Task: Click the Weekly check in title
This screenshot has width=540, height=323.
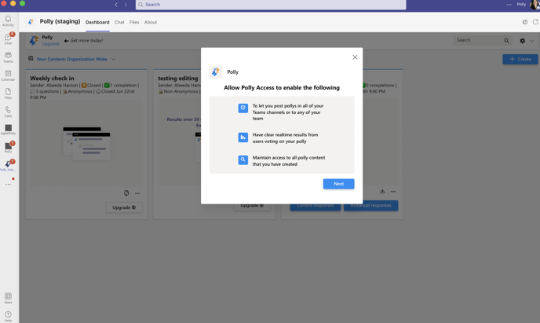Action: [x=52, y=79]
